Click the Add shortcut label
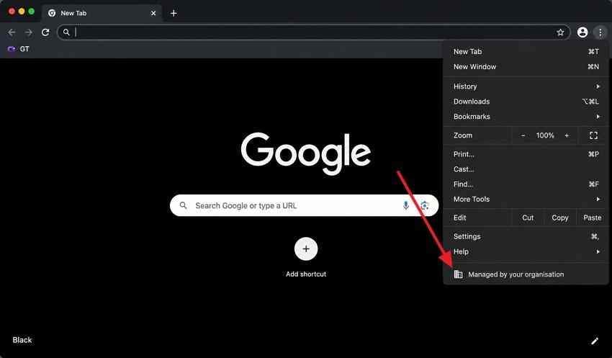The height and width of the screenshot is (358, 612). (306, 274)
